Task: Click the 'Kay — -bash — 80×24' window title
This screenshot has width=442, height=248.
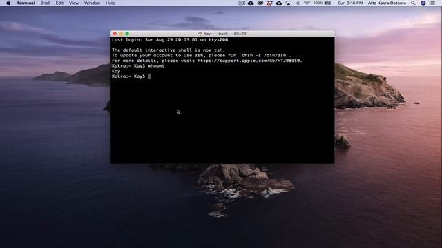Action: coord(224,34)
